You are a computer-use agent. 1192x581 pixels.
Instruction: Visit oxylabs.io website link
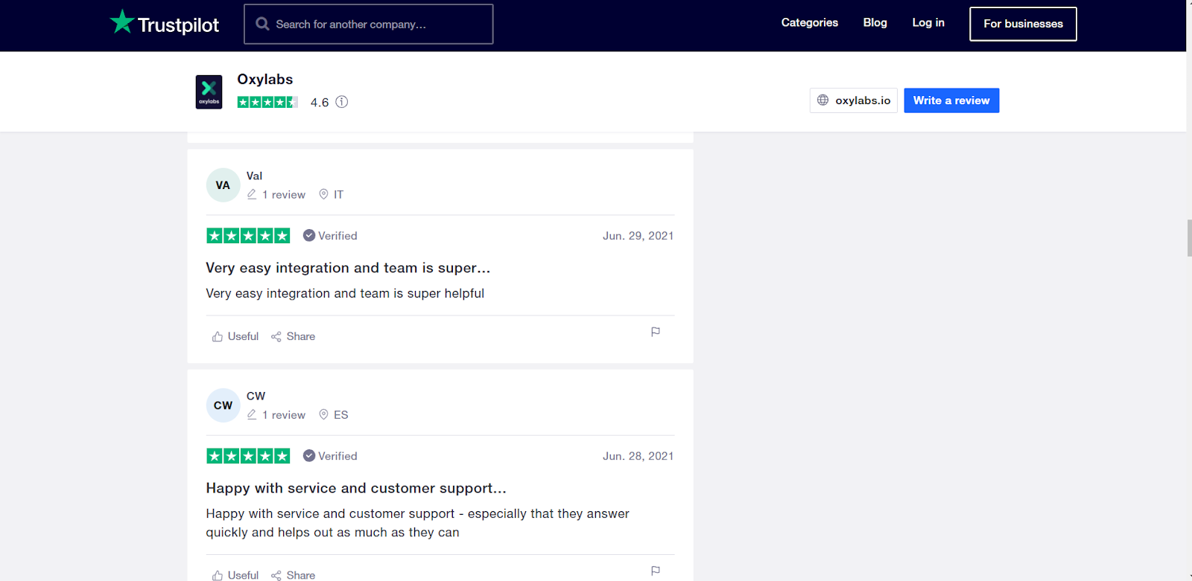click(x=854, y=100)
